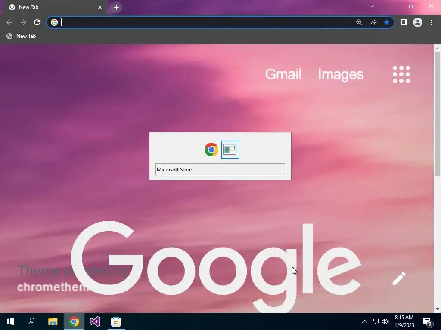
Task: Go back using the browser back arrow
Action: 9,22
